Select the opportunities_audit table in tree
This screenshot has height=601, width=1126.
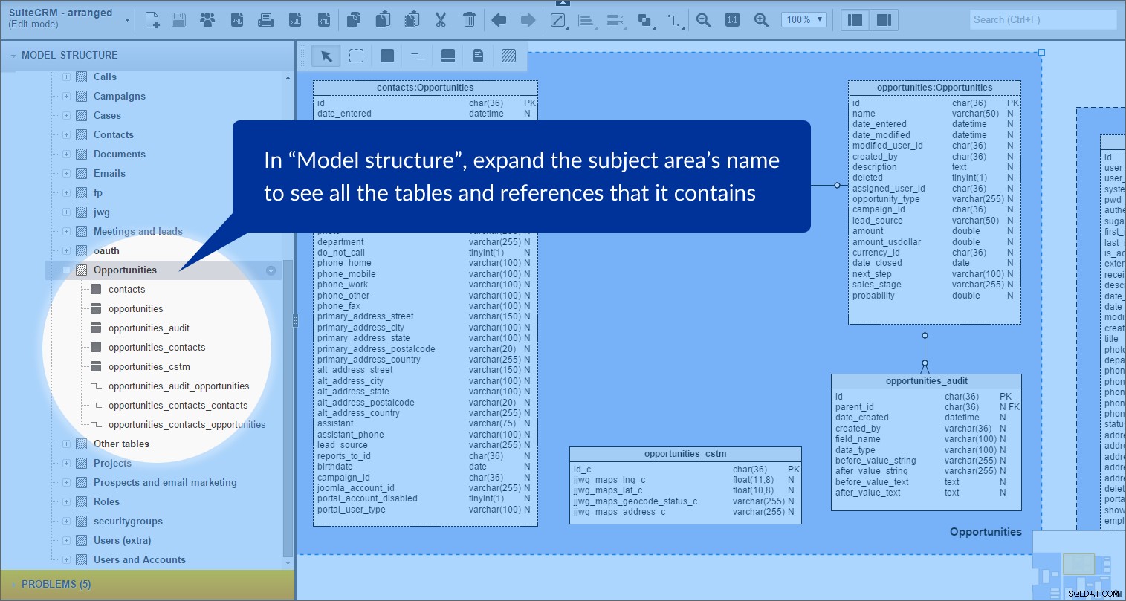[x=149, y=328]
